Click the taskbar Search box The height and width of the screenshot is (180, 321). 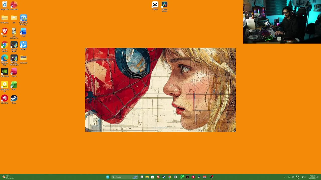[125, 177]
